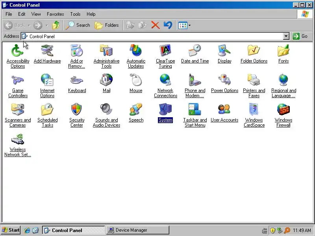The image size is (315, 236).
Task: Click the red Delete X button
Action: 155,25
